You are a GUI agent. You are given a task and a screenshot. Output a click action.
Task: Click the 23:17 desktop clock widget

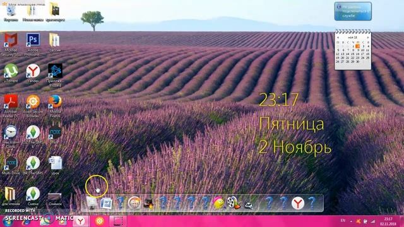point(278,100)
